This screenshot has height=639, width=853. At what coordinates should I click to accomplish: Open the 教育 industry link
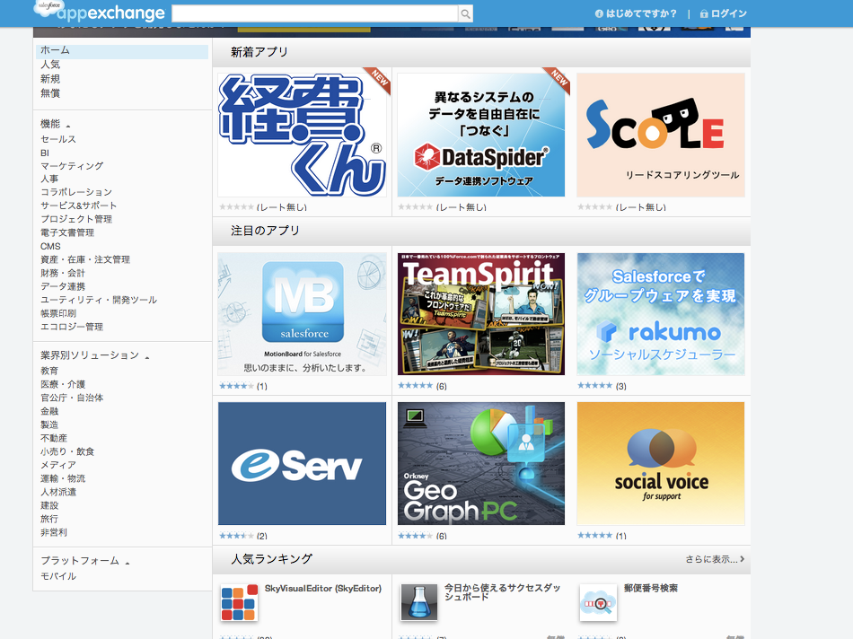pos(49,371)
